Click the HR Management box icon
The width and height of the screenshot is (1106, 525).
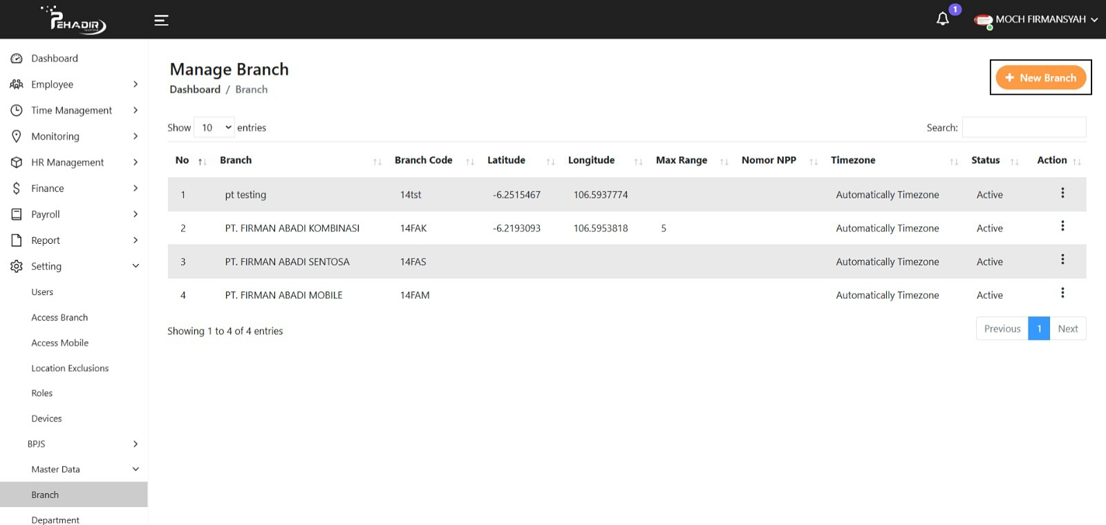17,162
